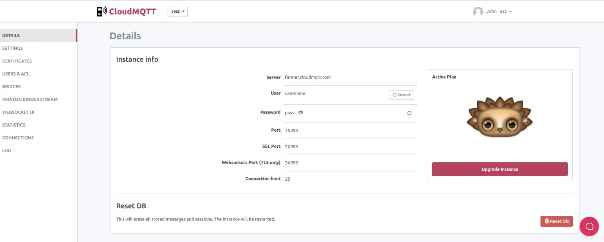Go to Settings in the sidebar
The width and height of the screenshot is (604, 242).
coord(13,48)
